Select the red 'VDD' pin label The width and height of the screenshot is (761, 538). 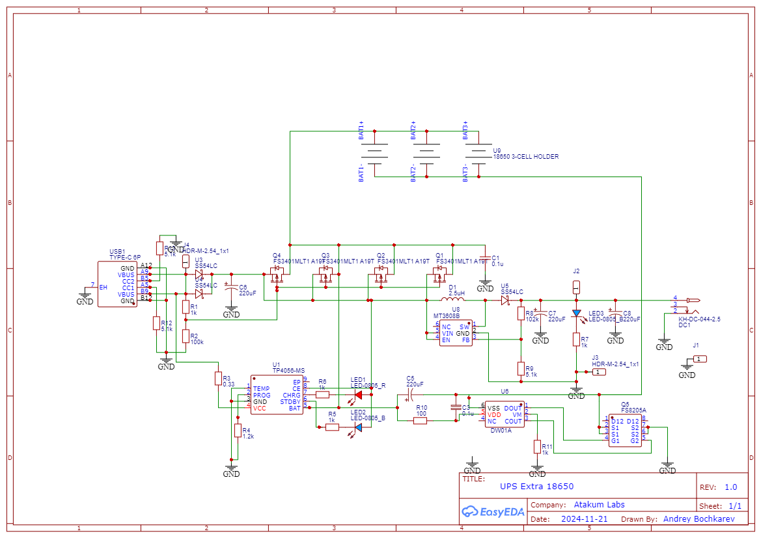click(494, 415)
